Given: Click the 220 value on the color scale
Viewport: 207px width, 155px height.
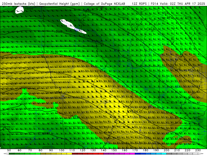Looking at the screenshot, I should pyautogui.click(x=188, y=150).
